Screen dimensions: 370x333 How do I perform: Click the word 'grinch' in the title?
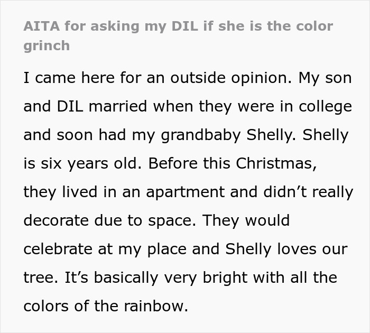click(x=47, y=45)
